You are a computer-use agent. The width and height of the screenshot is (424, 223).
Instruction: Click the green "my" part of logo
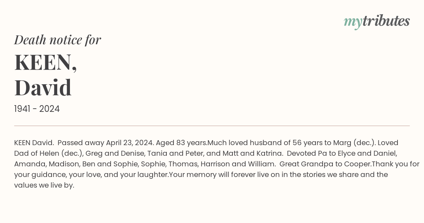(x=353, y=23)
